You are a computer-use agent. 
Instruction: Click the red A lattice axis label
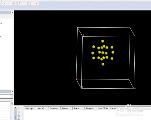pyautogui.click(x=77, y=78)
